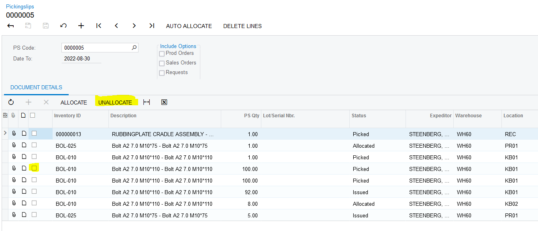Switch to Document Details tab
Screen dimensions: 538x231
pyautogui.click(x=36, y=87)
